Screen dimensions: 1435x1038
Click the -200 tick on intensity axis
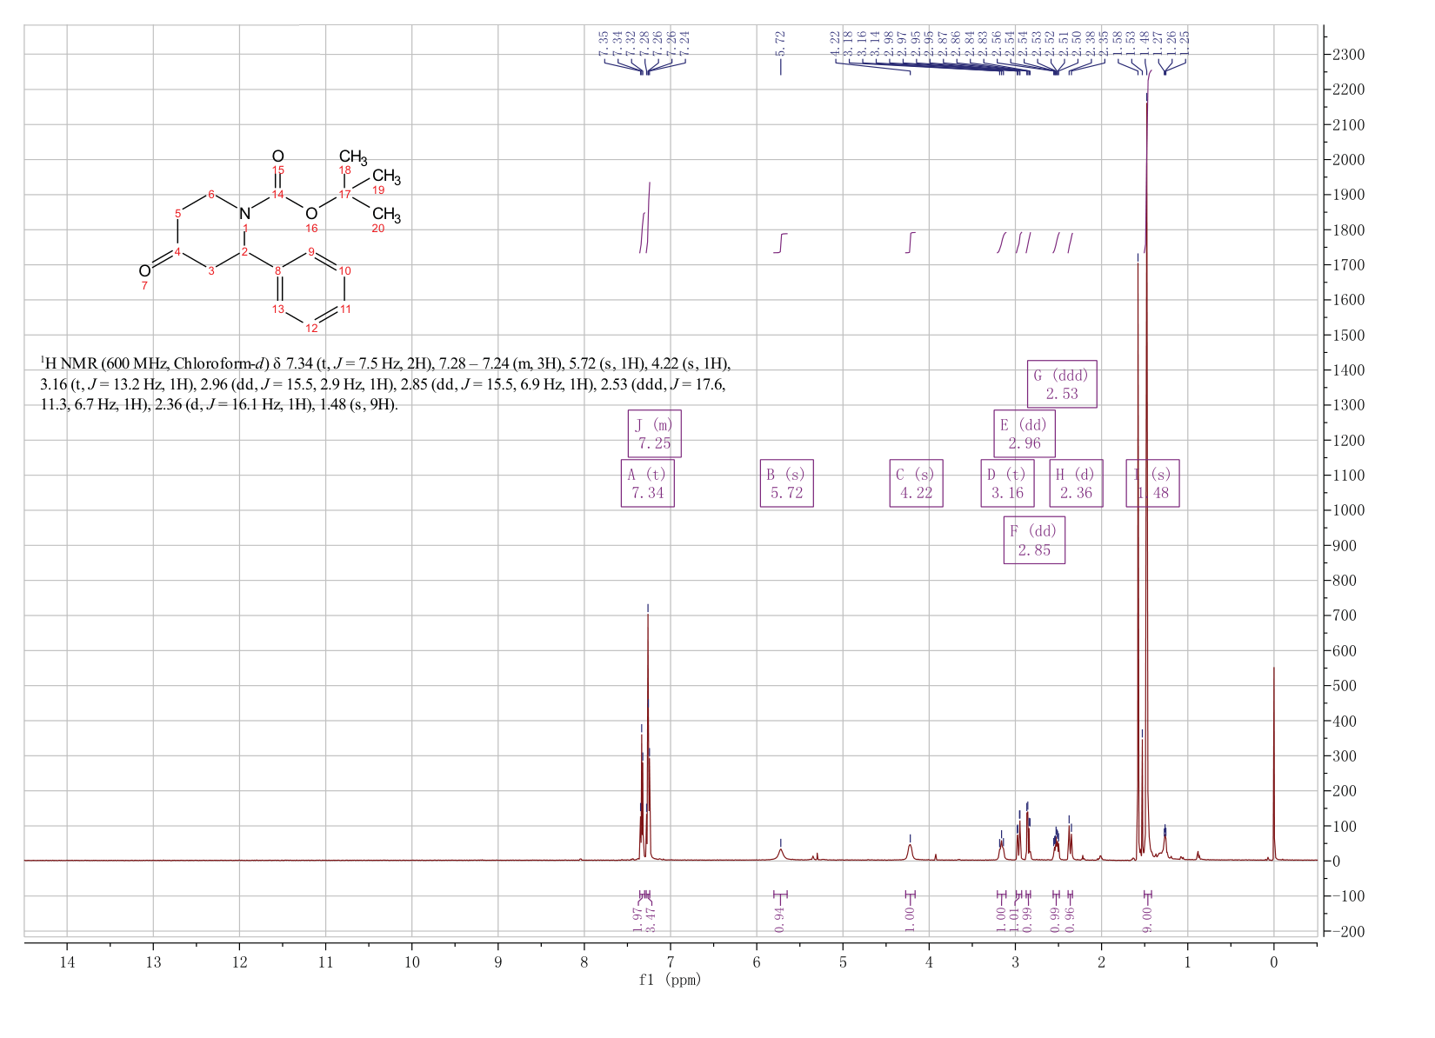tap(1347, 931)
